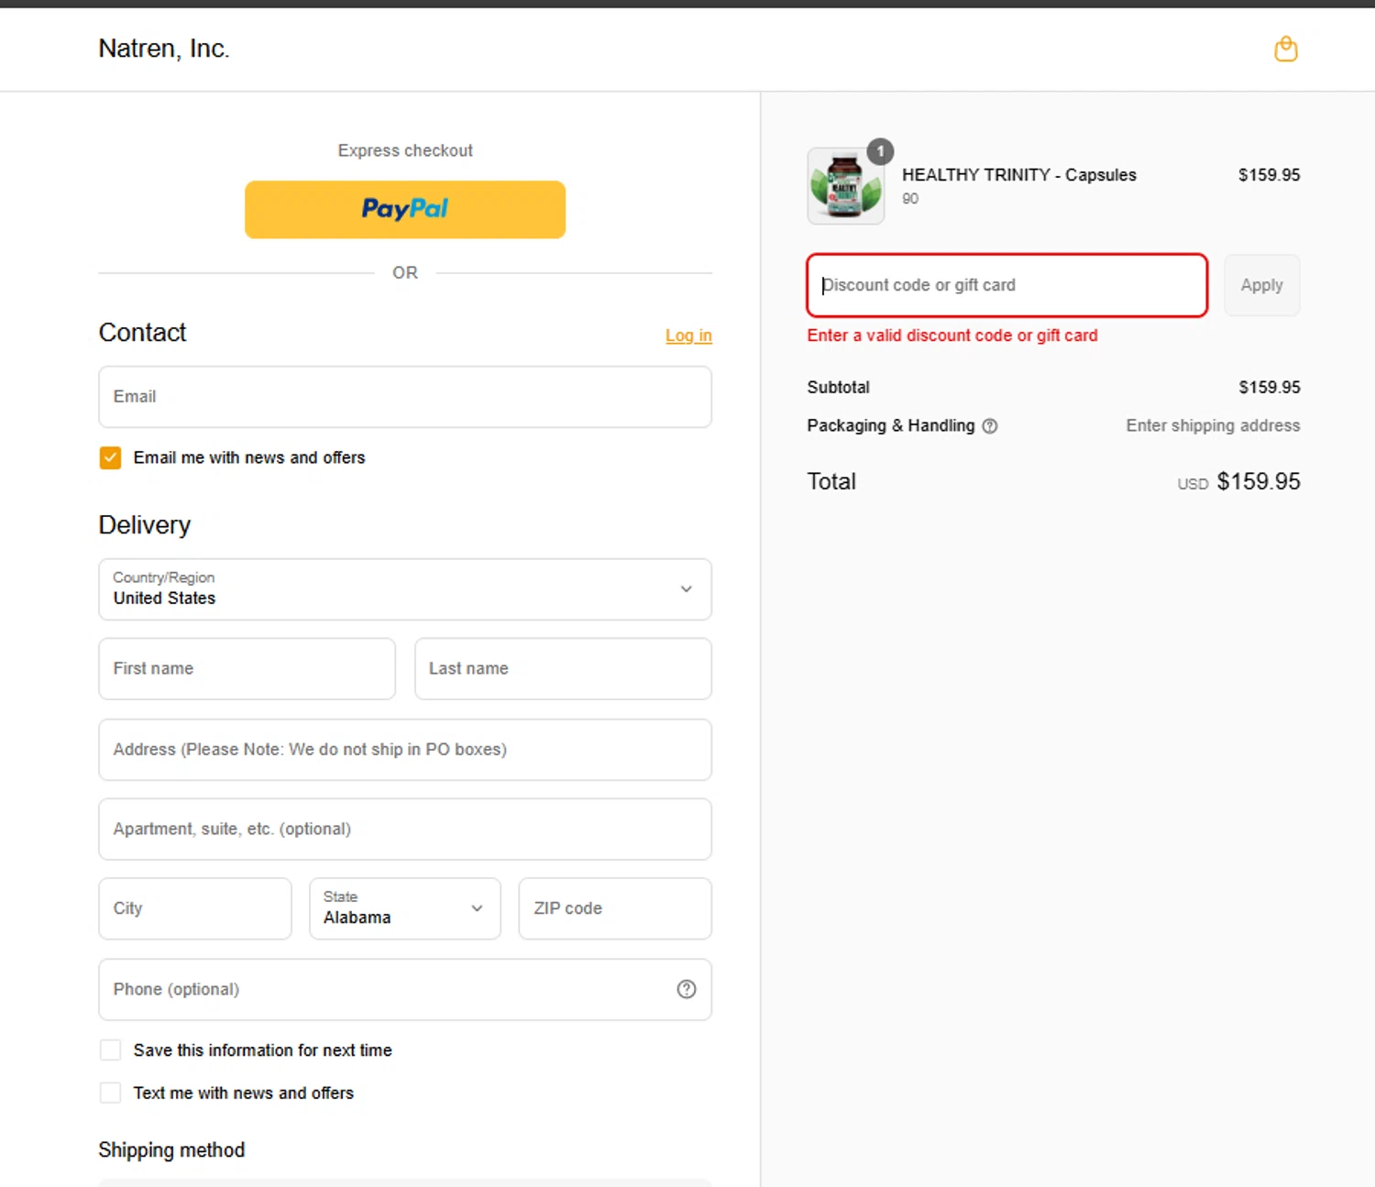Open the shopping bag cart icon

(1286, 49)
